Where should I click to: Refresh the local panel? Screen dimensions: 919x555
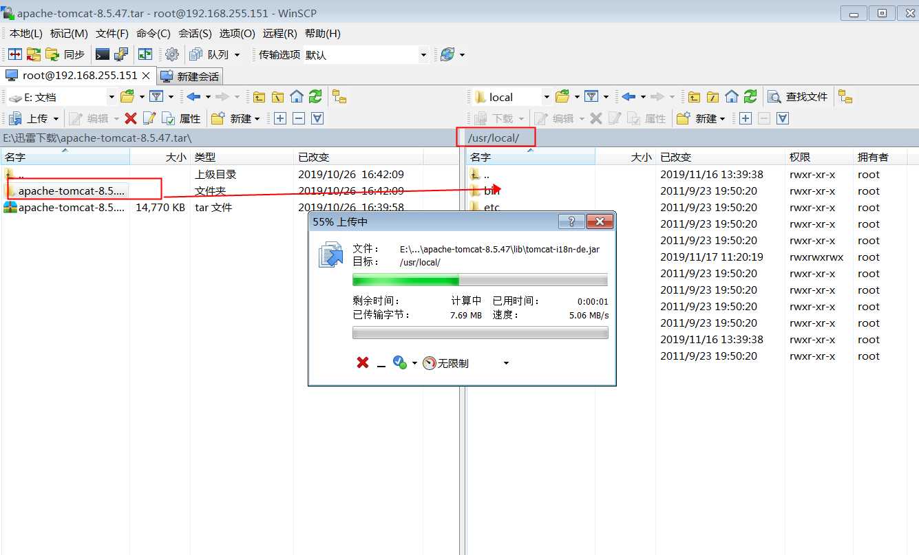(x=315, y=97)
